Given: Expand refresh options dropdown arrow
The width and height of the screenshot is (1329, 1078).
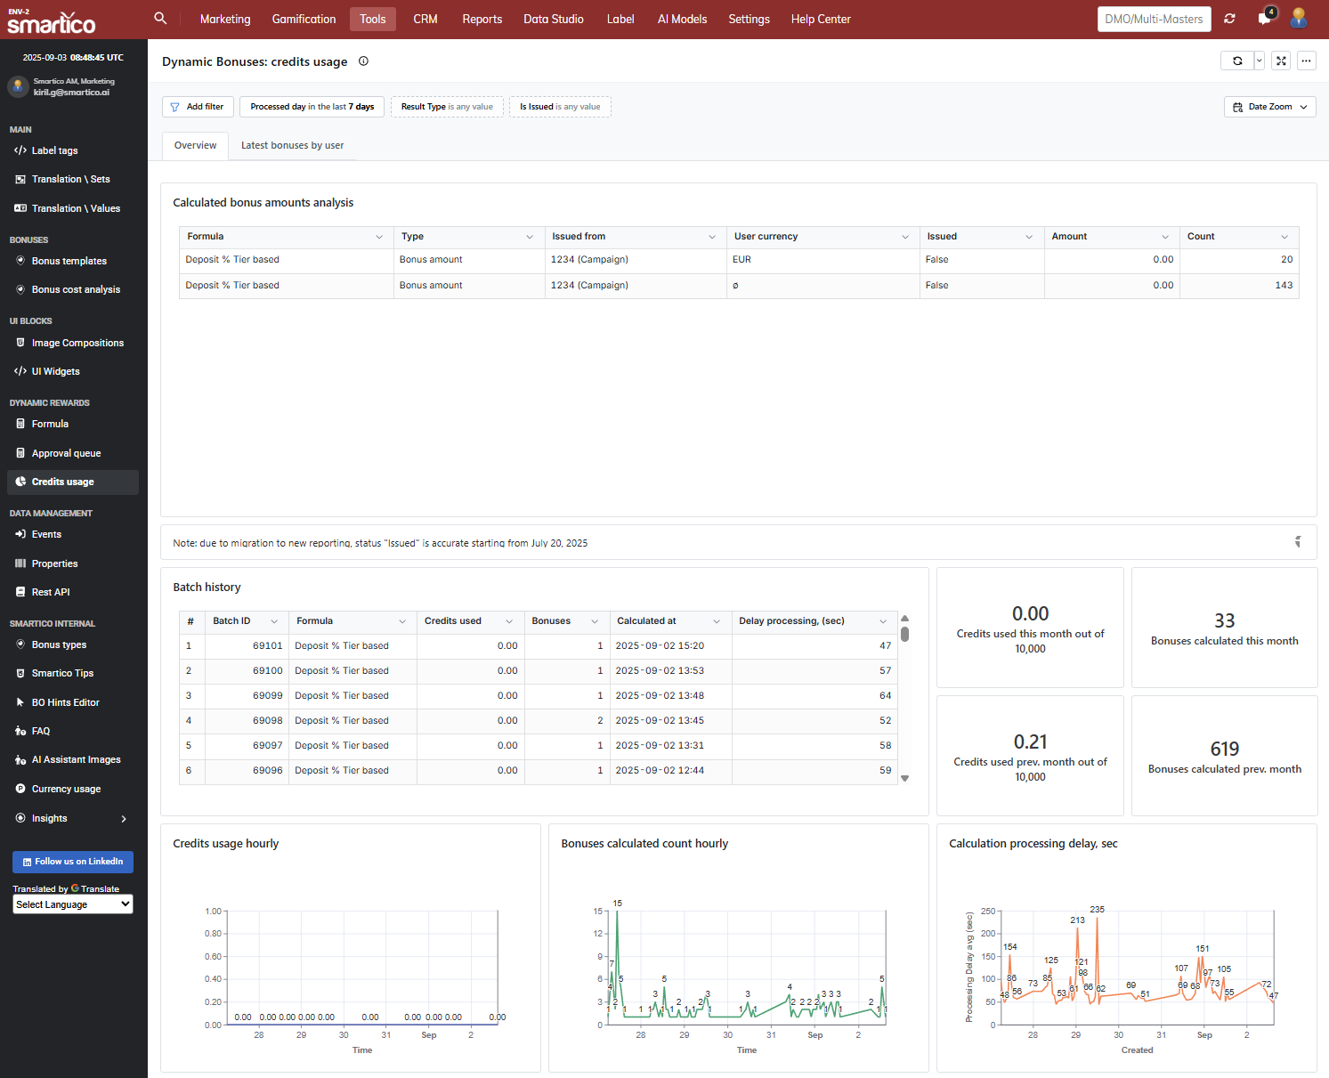Looking at the screenshot, I should click(x=1259, y=61).
